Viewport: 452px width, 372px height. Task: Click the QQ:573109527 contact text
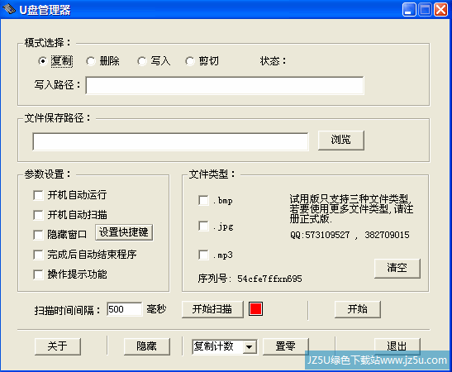coord(320,235)
